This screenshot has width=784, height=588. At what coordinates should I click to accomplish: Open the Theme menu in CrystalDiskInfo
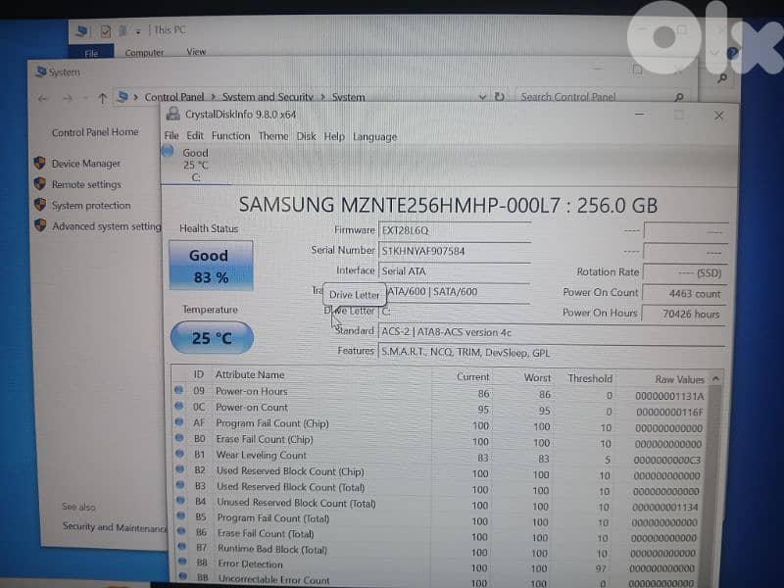tap(273, 136)
